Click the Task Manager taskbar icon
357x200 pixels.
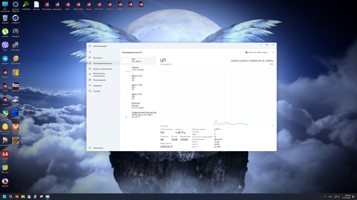click(47, 197)
